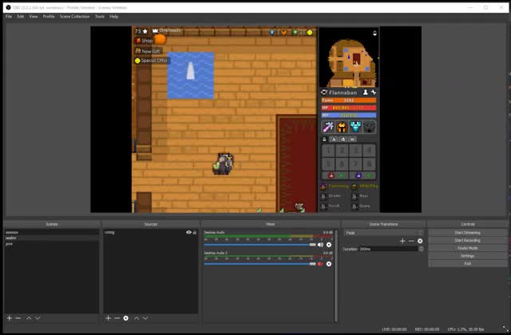Hide the rotmg source eye icon
The image size is (511, 335).
tap(188, 232)
